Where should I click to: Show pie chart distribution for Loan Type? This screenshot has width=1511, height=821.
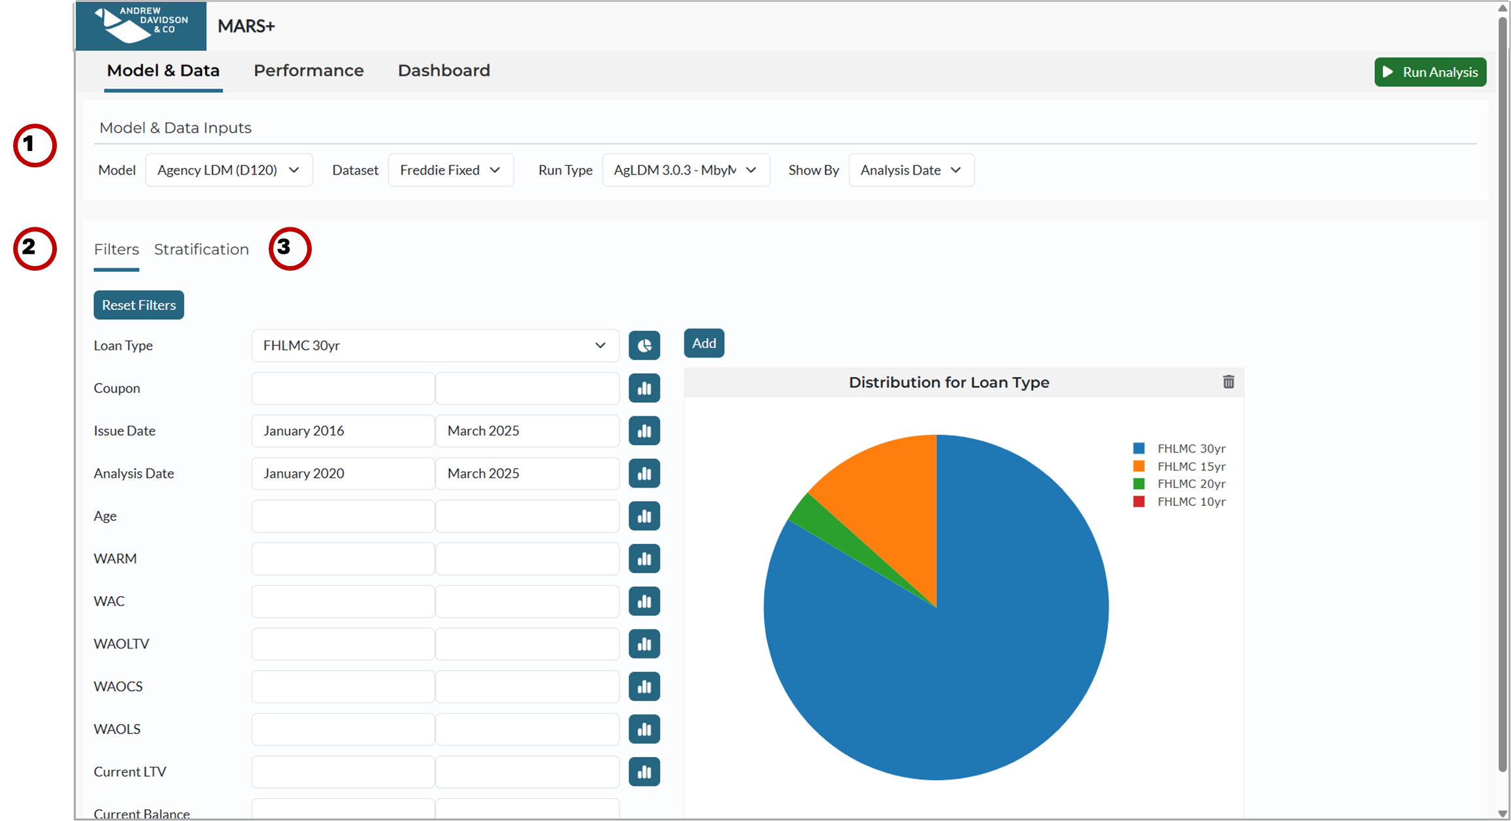[x=644, y=345]
